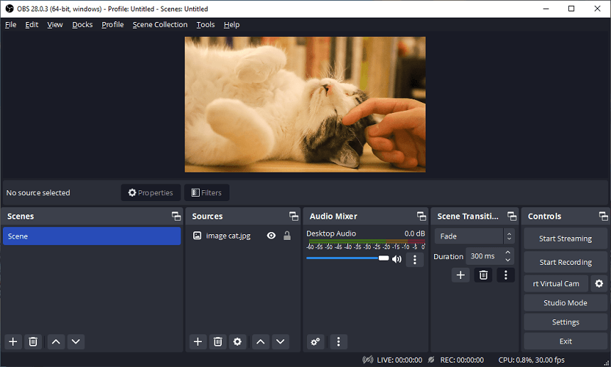Viewport: 611px width, 367px height.
Task: Toggle lock on image cat.jpg source
Action: coord(287,236)
